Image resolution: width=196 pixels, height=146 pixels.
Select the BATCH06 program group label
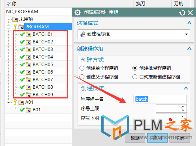click(x=43, y=72)
